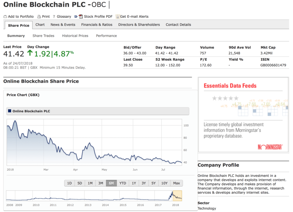Open the Glossary via the question mark icon

coord(54,16)
